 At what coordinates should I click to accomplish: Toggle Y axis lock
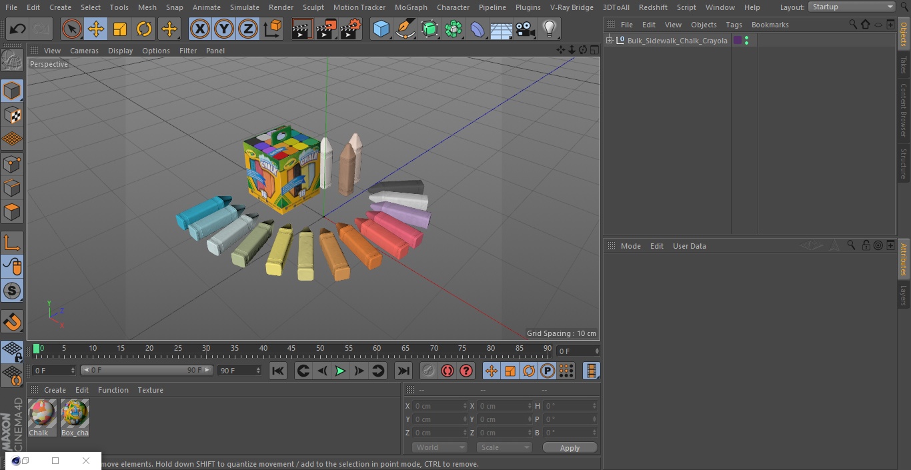pyautogui.click(x=224, y=29)
